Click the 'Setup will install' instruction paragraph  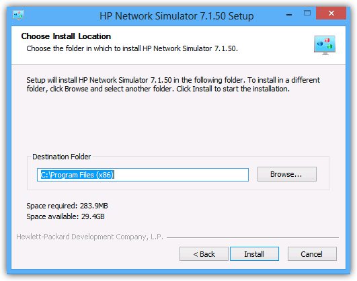point(173,85)
